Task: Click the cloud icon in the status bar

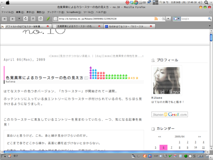Action: pyautogui.click(x=200, y=156)
